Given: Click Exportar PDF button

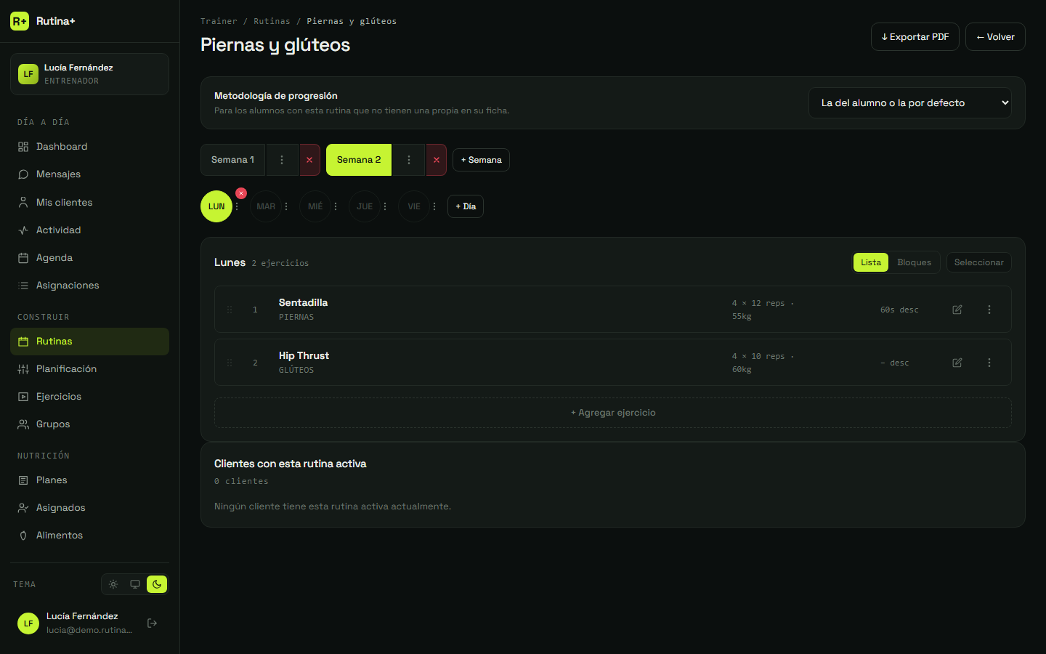Looking at the screenshot, I should (915, 37).
